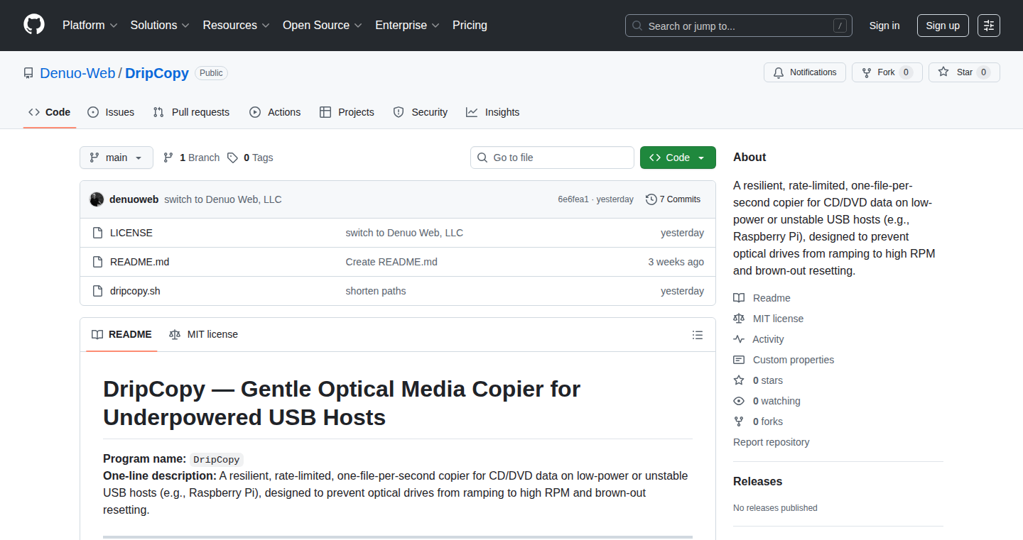Click the Go to file field
The height and width of the screenshot is (540, 1023).
pyautogui.click(x=552, y=158)
